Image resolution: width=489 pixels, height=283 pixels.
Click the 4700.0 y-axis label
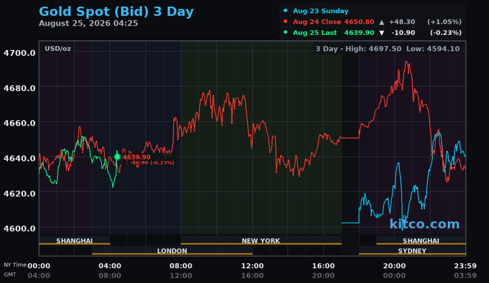click(x=19, y=53)
